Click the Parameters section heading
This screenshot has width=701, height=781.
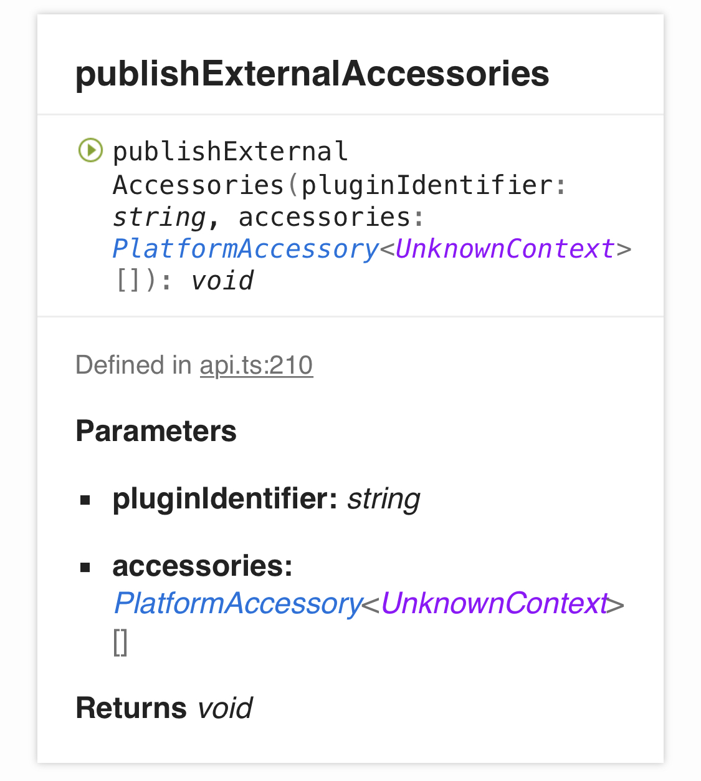(x=156, y=431)
